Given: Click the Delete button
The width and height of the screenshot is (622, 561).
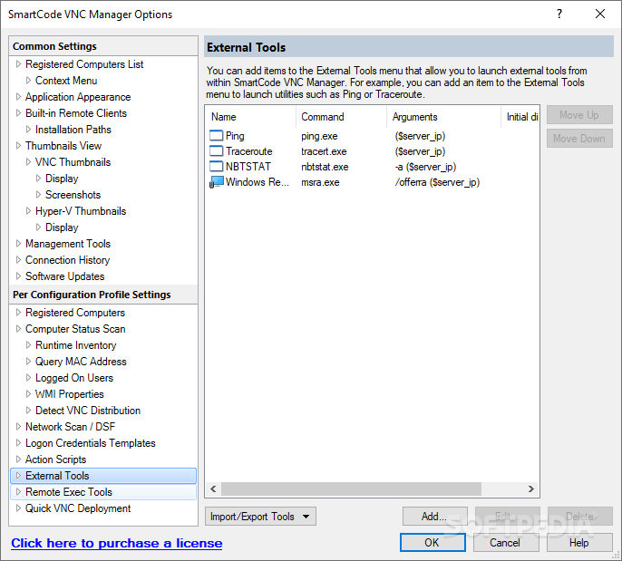Looking at the screenshot, I should (580, 517).
